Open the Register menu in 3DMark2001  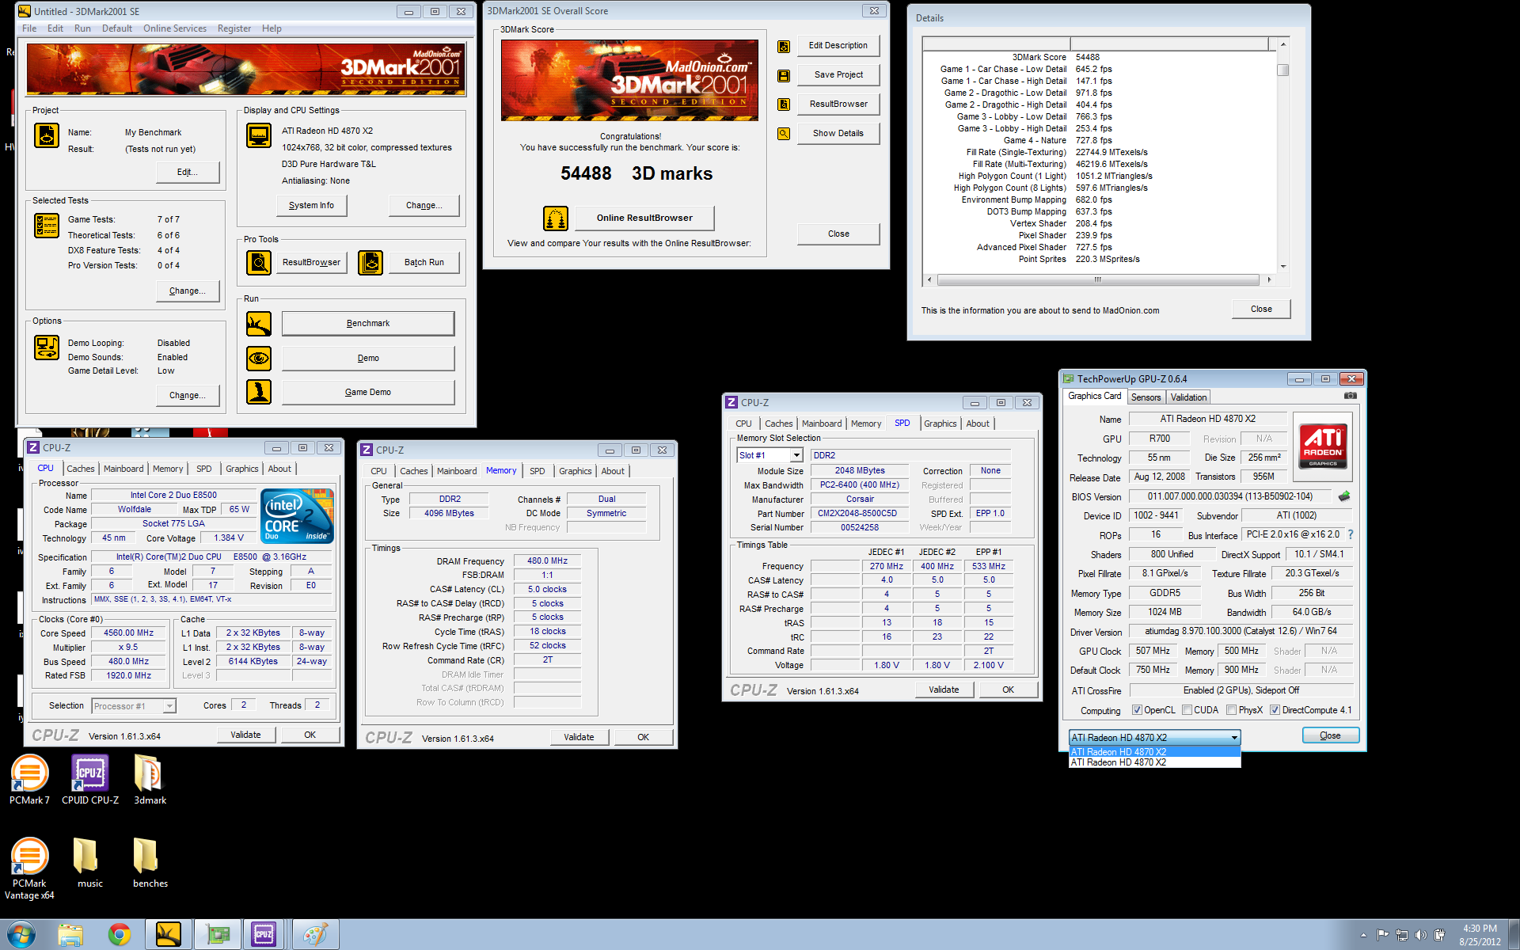coord(234,28)
